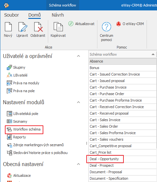Image resolution: width=157 pixels, height=182 pixels.
Task: Open Workflow schéma settings
Action: (27, 129)
